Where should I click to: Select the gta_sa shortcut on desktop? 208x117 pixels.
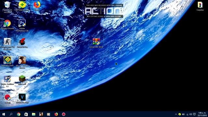[x=22, y=63]
